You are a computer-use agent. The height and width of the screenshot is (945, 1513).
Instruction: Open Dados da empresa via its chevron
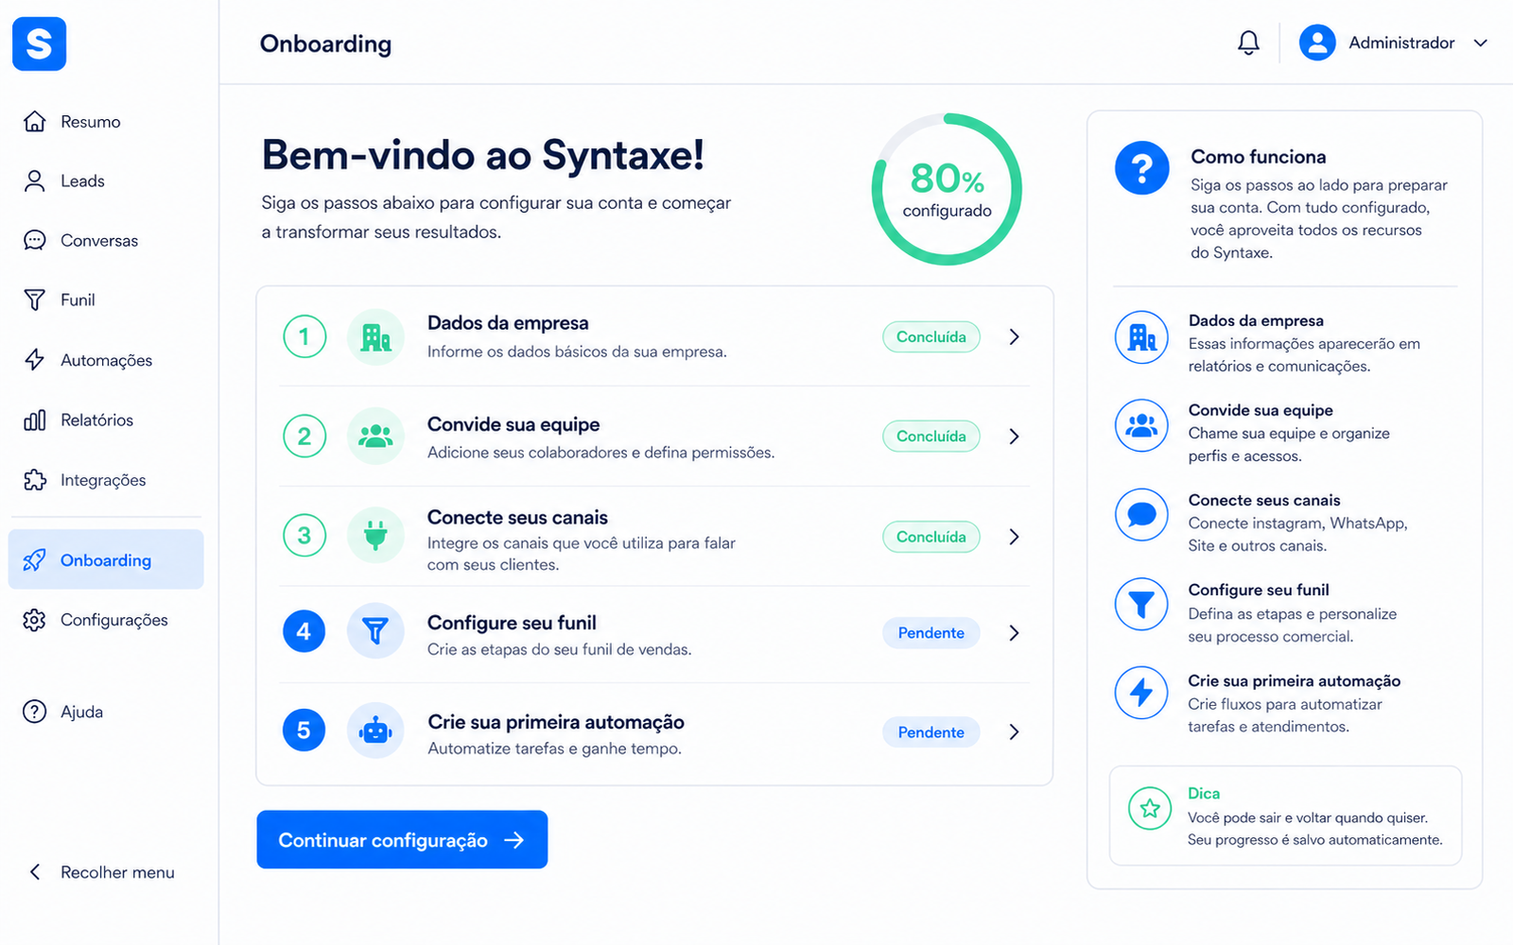[1014, 336]
